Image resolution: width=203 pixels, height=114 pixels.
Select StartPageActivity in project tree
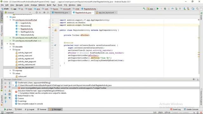(27, 32)
